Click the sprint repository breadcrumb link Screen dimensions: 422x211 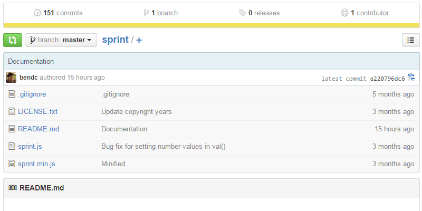[116, 40]
